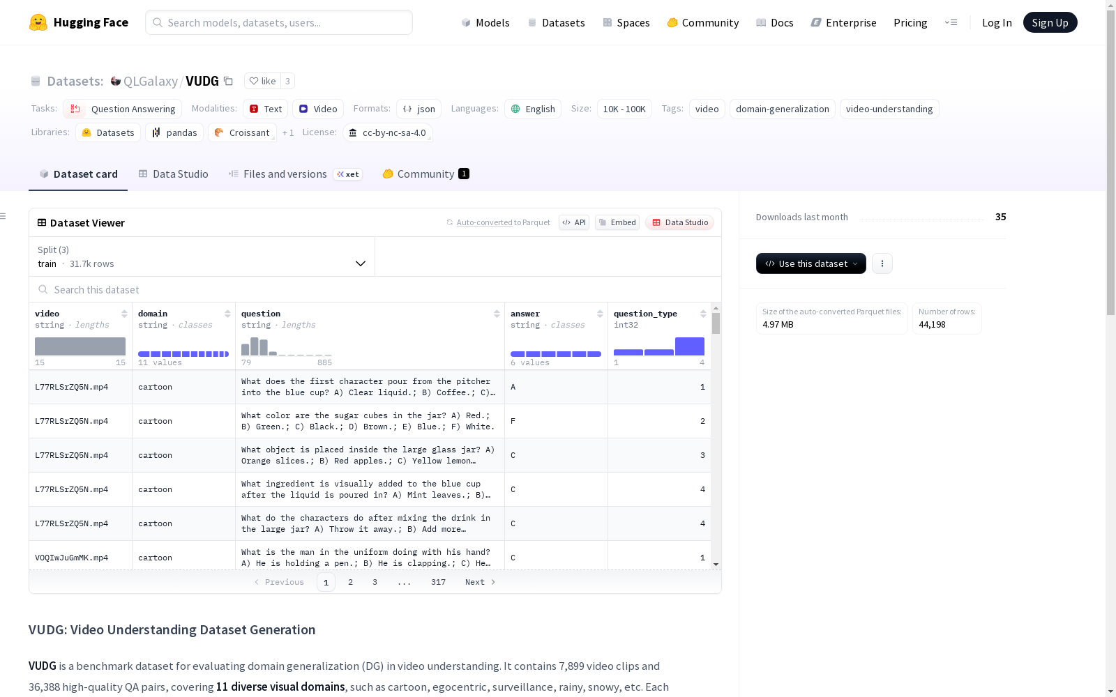
Task: Open the Pricing page
Action: 910,22
